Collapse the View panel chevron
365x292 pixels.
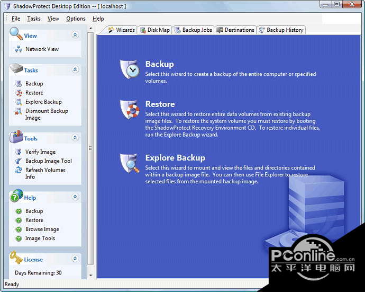point(75,35)
